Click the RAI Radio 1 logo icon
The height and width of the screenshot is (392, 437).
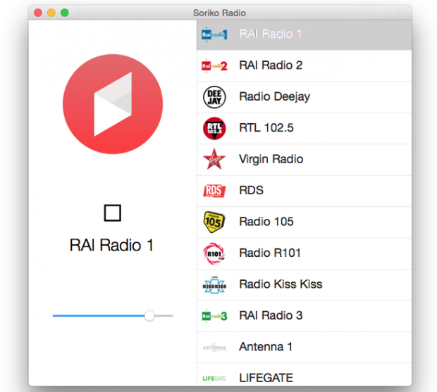coord(214,34)
